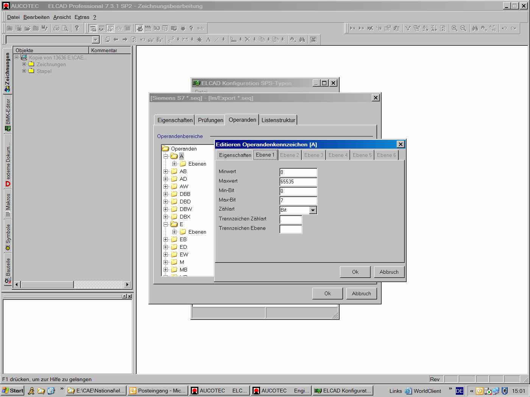
Task: Click the asterisk toolbar icon
Action: [x=199, y=40]
